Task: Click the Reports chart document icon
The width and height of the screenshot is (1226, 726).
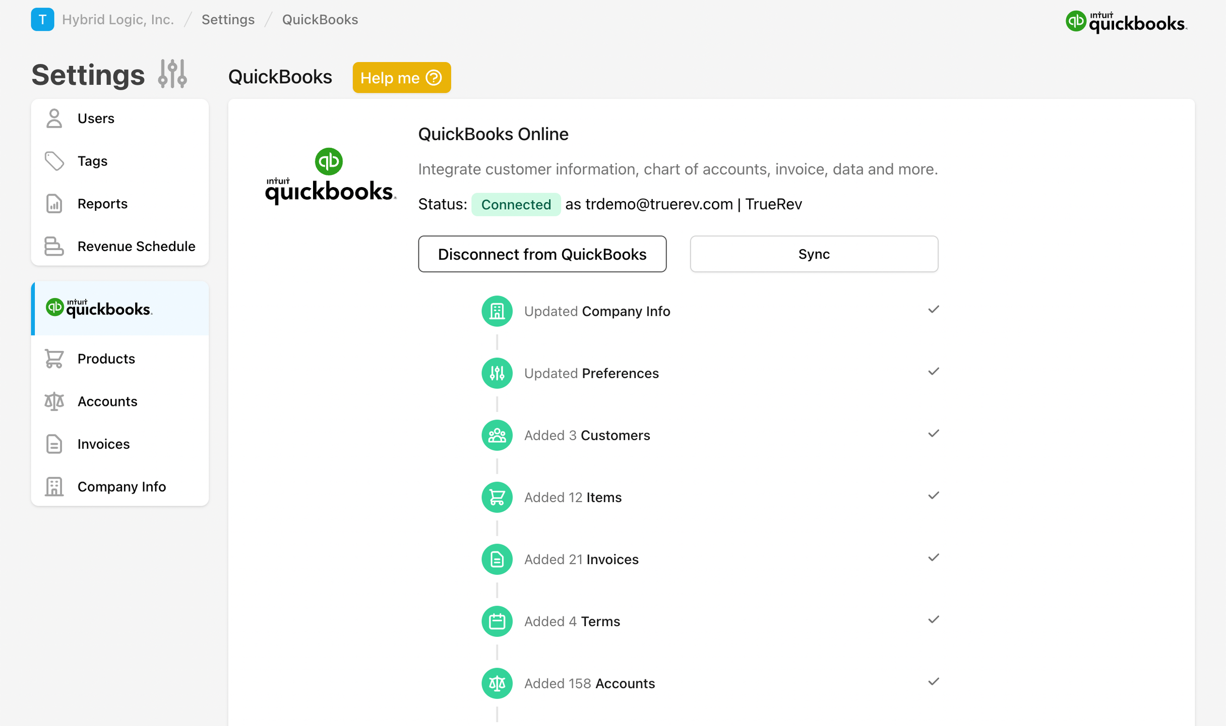Action: click(54, 204)
